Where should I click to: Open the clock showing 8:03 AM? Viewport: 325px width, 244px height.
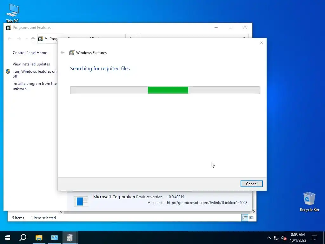[298, 238]
